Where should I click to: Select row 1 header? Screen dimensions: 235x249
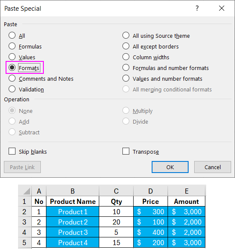pos(25,201)
